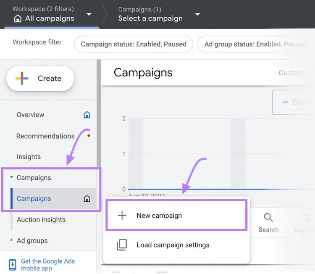Open the Select a campaign dropdown arrow
Viewport: 315px width, 274px height.
(197, 14)
